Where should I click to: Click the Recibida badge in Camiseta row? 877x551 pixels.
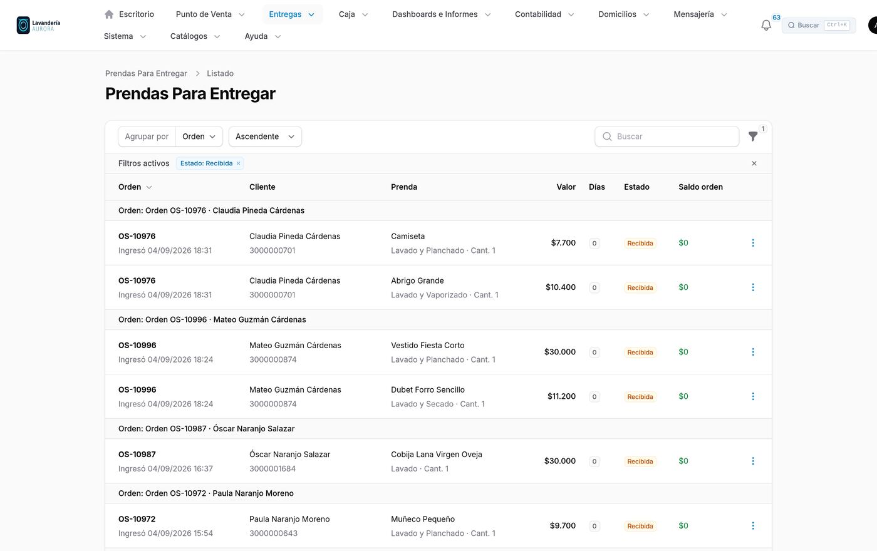(640, 244)
